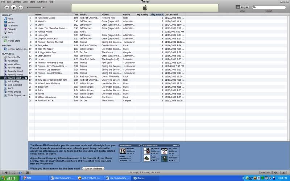Image resolution: width=290 pixels, height=181 pixels.
Task: Uncheck the La Mer checkbox
Action: pos(36,59)
